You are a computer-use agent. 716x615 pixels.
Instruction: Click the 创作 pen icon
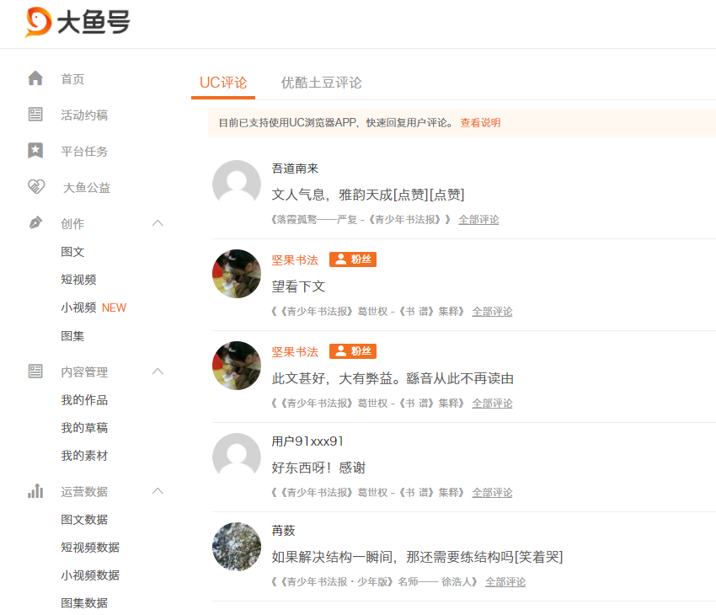coord(35,222)
